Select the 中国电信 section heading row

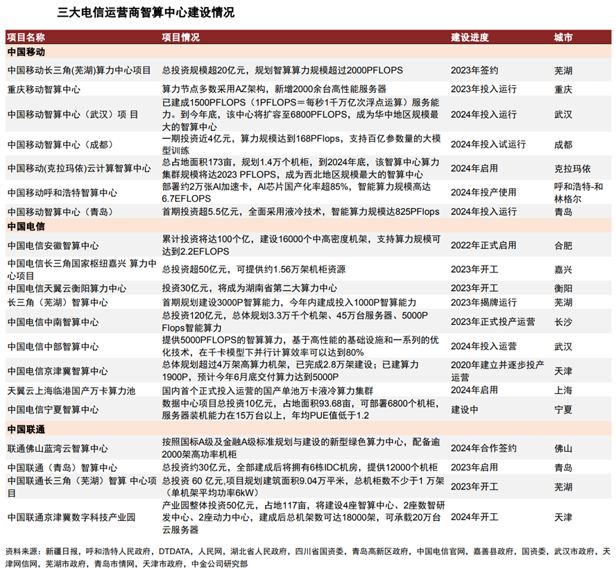click(x=308, y=226)
